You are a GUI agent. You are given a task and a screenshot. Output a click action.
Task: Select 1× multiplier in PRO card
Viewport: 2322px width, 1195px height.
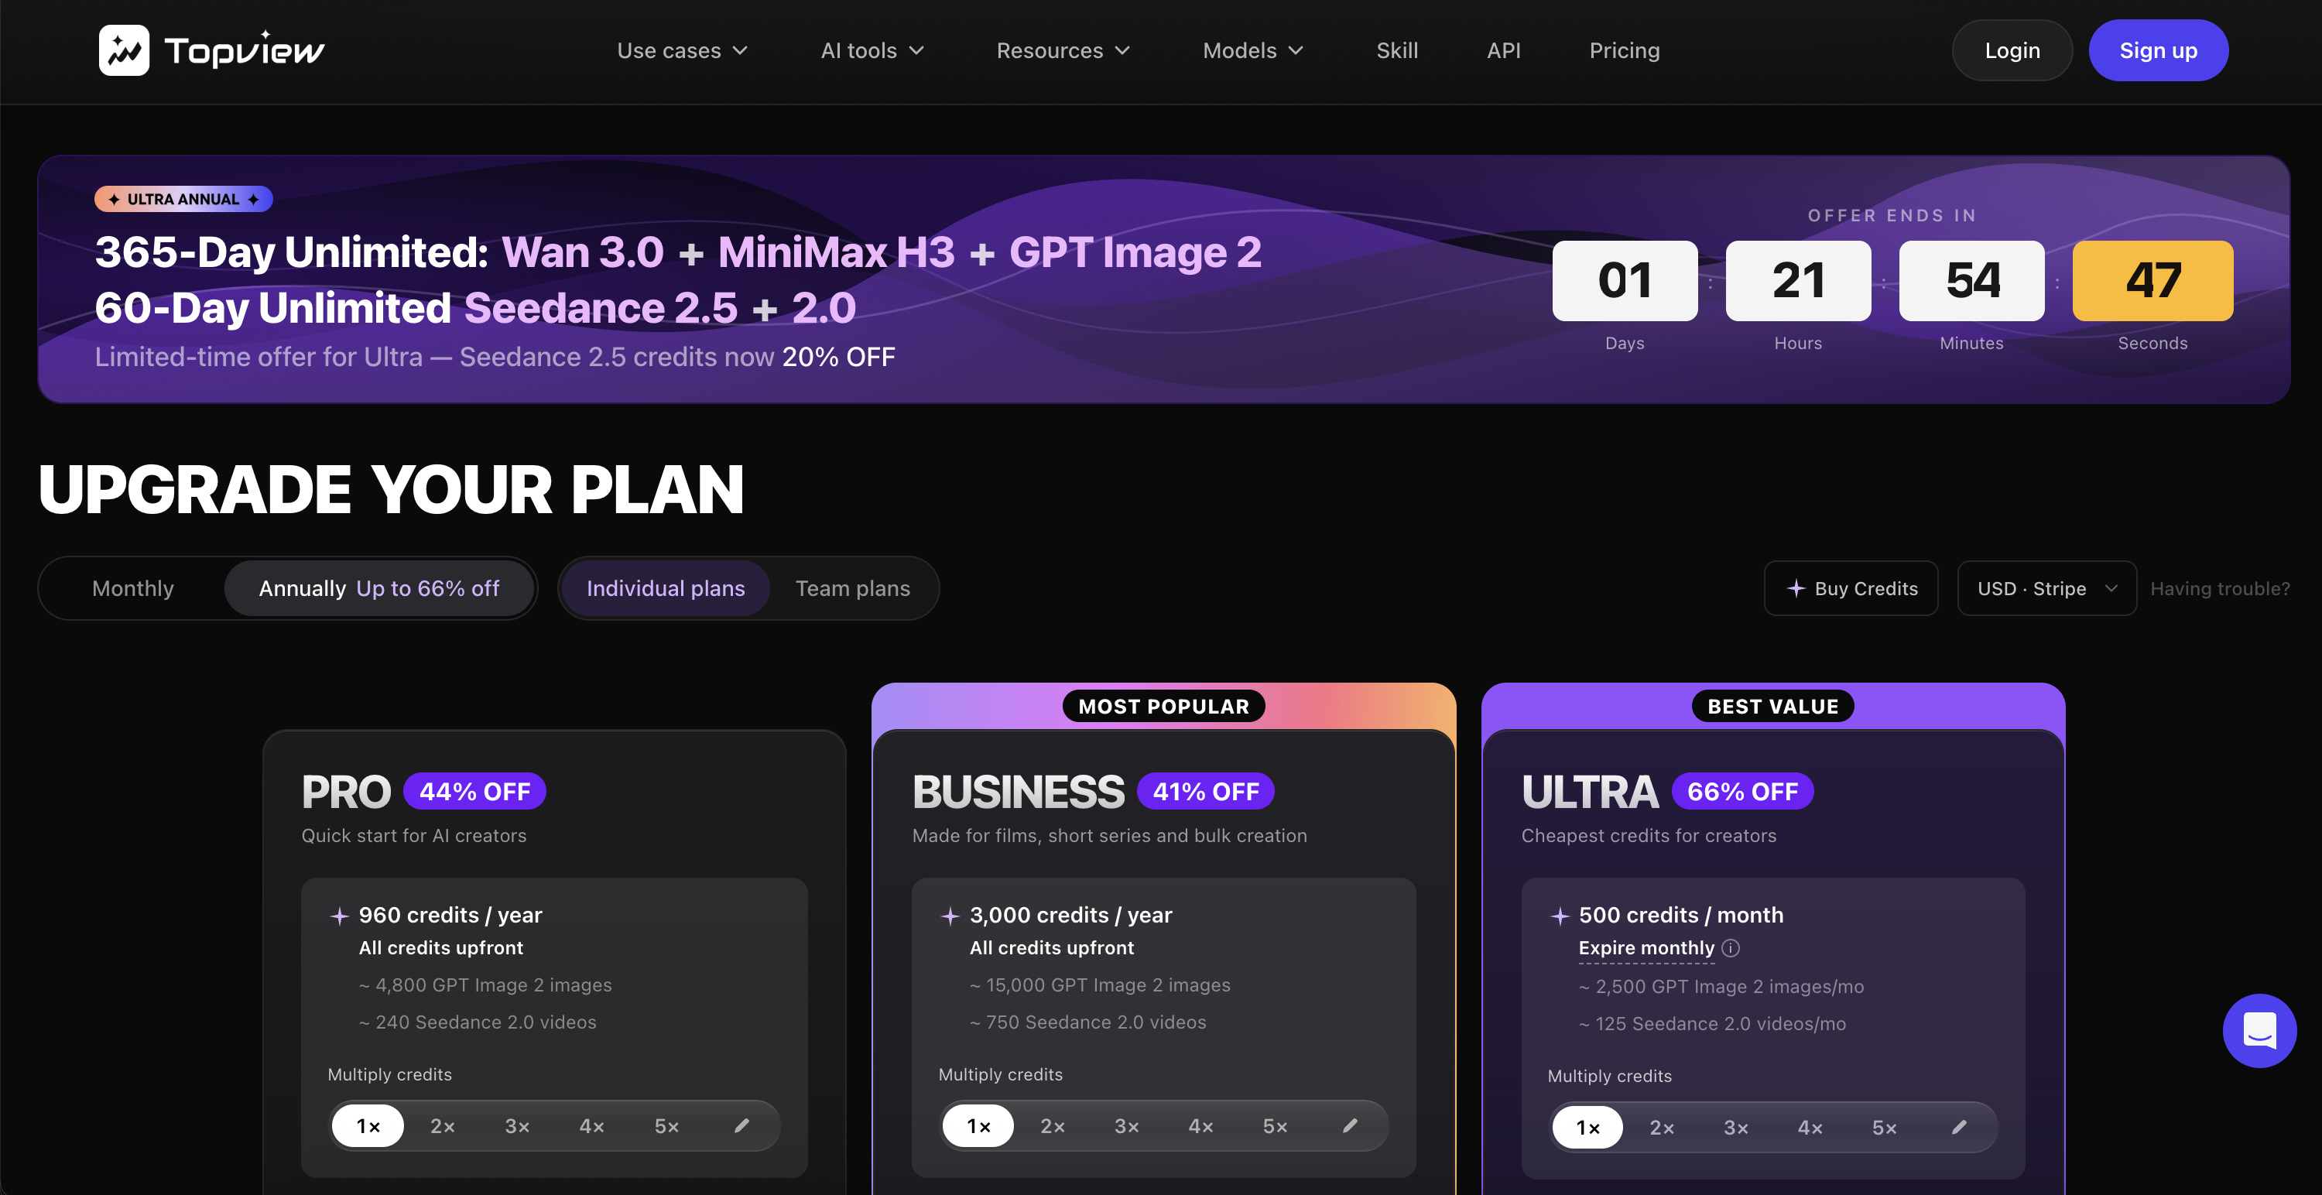pos(368,1125)
